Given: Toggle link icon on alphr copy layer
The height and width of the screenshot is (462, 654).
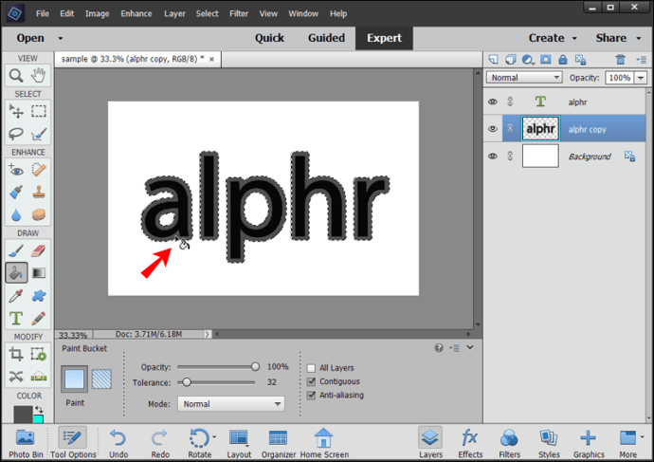Looking at the screenshot, I should click(x=510, y=129).
